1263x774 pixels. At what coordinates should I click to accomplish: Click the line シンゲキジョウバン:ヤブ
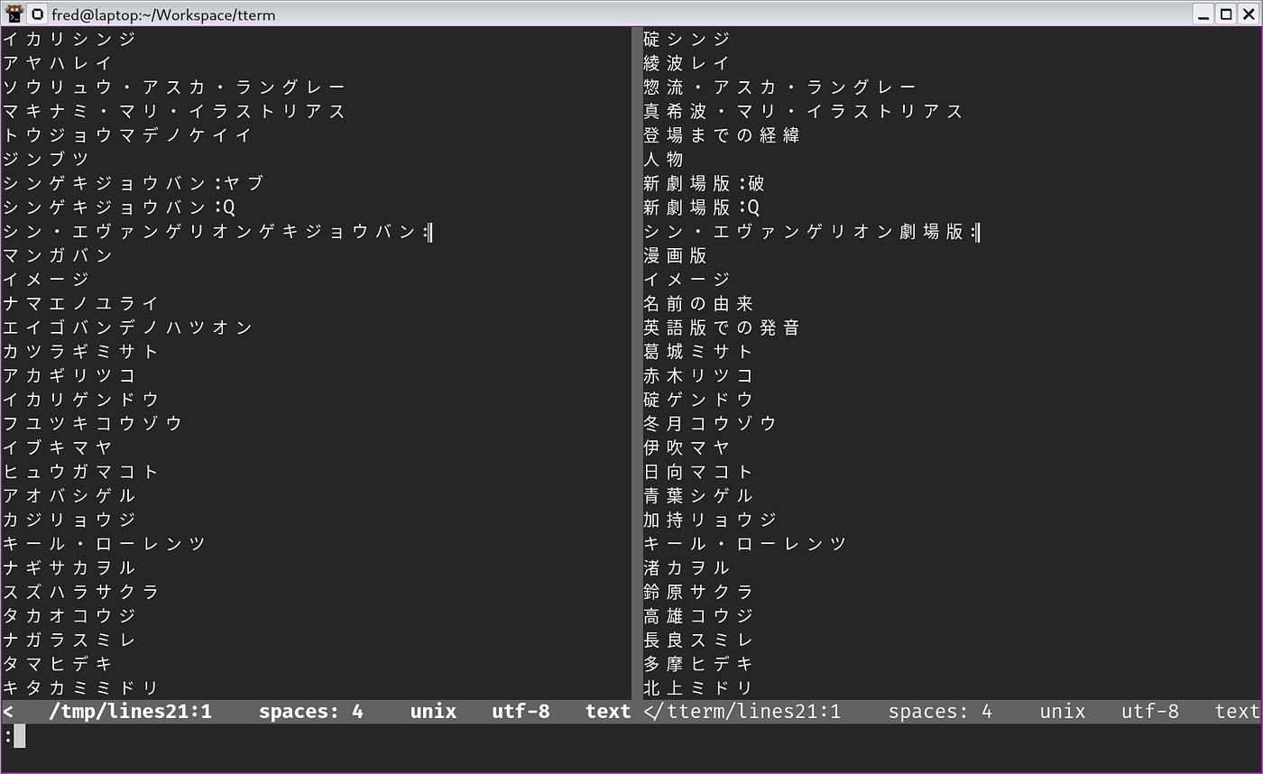pos(134,183)
